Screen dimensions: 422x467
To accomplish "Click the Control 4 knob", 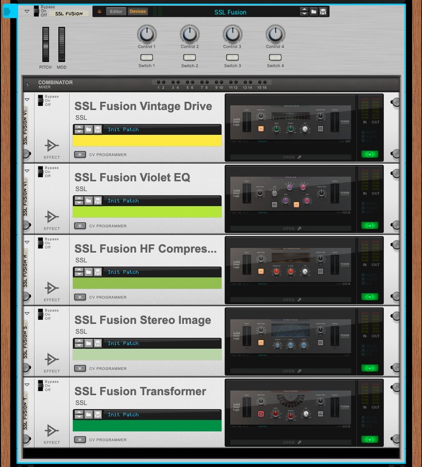I will (275, 34).
